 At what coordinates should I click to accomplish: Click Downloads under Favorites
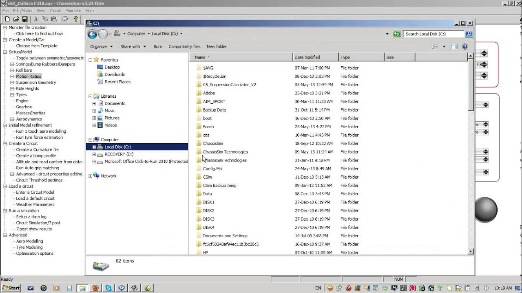(115, 74)
